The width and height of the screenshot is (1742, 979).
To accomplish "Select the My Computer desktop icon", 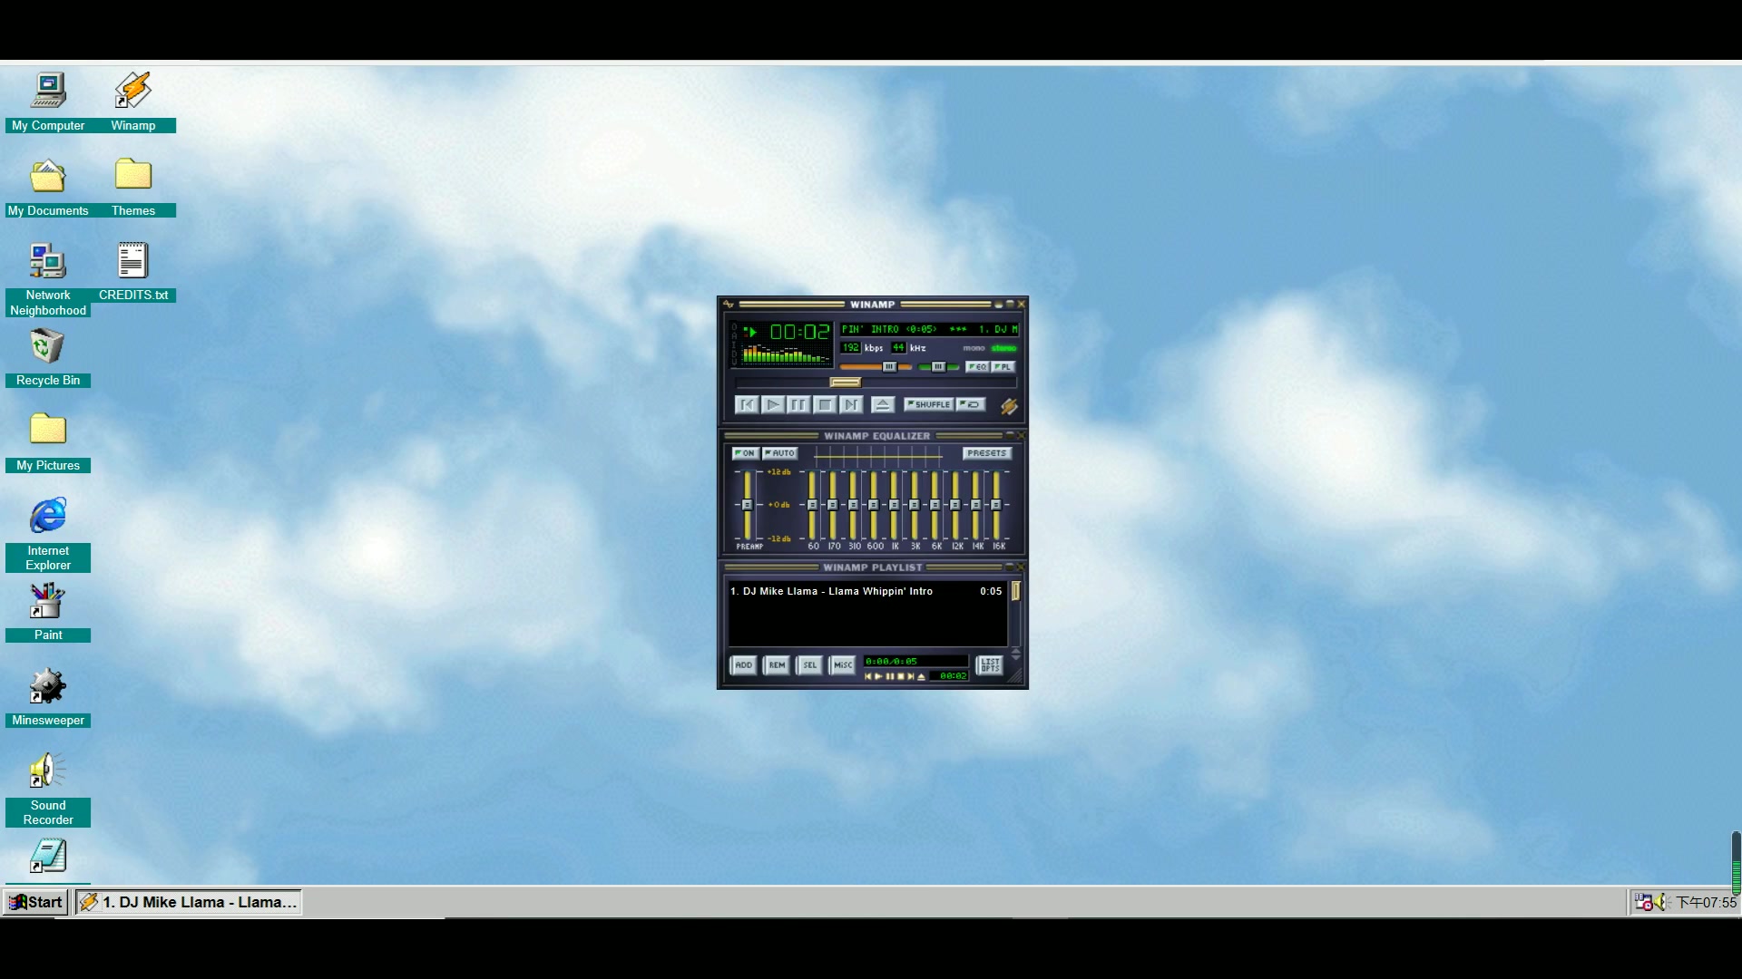I will click(48, 102).
